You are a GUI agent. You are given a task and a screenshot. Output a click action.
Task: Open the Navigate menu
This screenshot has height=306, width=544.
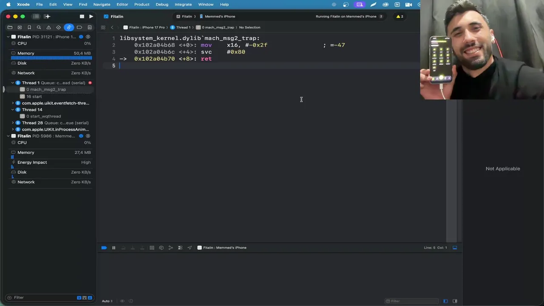[x=102, y=4]
